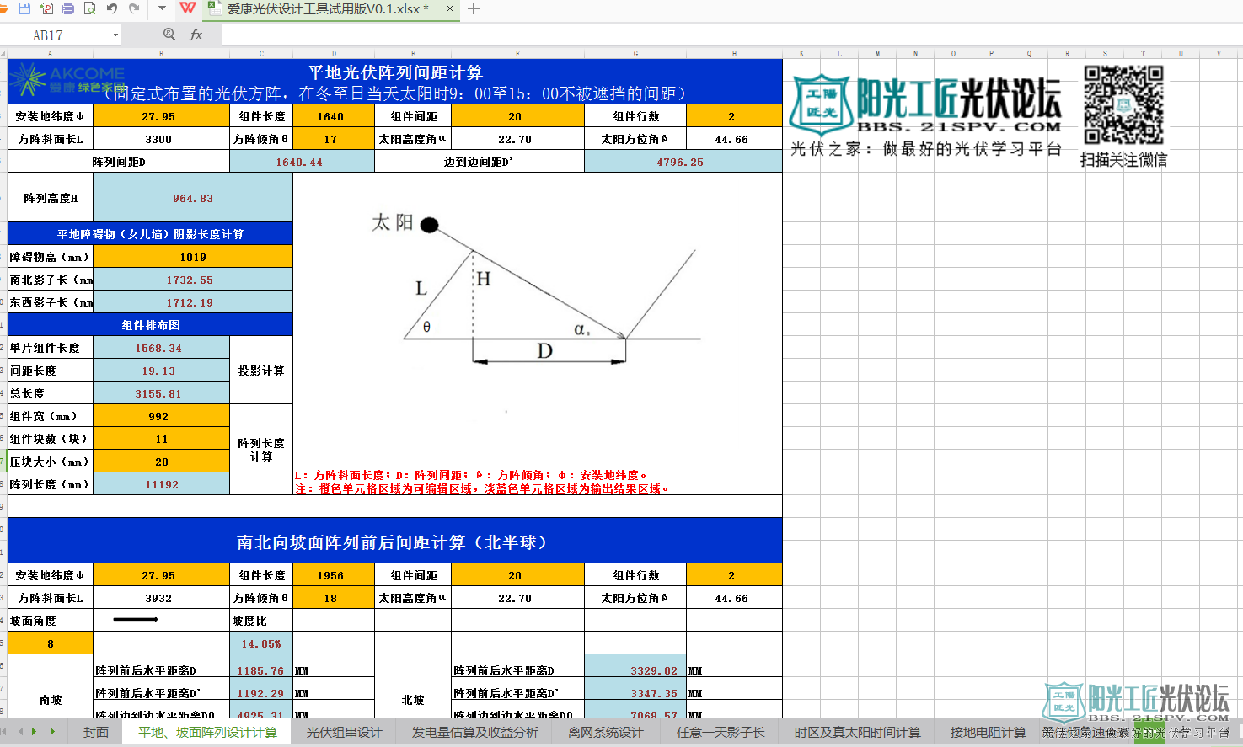Viewport: 1243px width, 747px height.
Task: Click the column F header
Action: pyautogui.click(x=517, y=53)
